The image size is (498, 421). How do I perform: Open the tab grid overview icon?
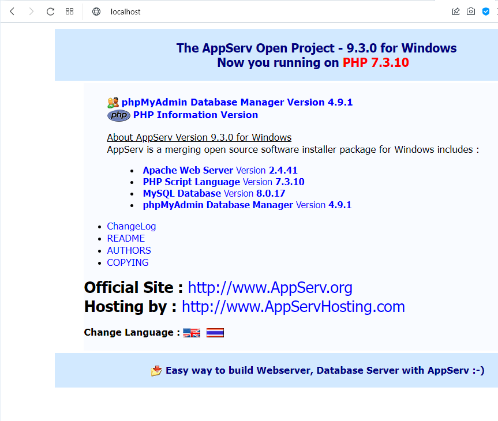tap(70, 12)
